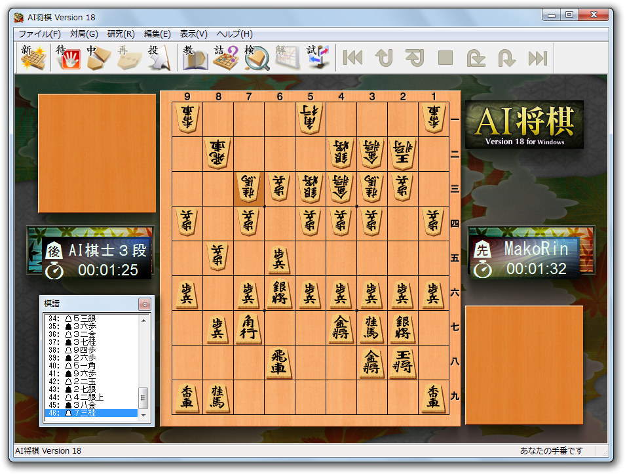Screen dimensions: 625x474
Task: Select your silver piece on 6六
Action: [x=280, y=293]
